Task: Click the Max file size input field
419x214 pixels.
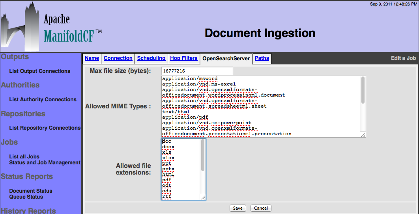Action: point(197,71)
